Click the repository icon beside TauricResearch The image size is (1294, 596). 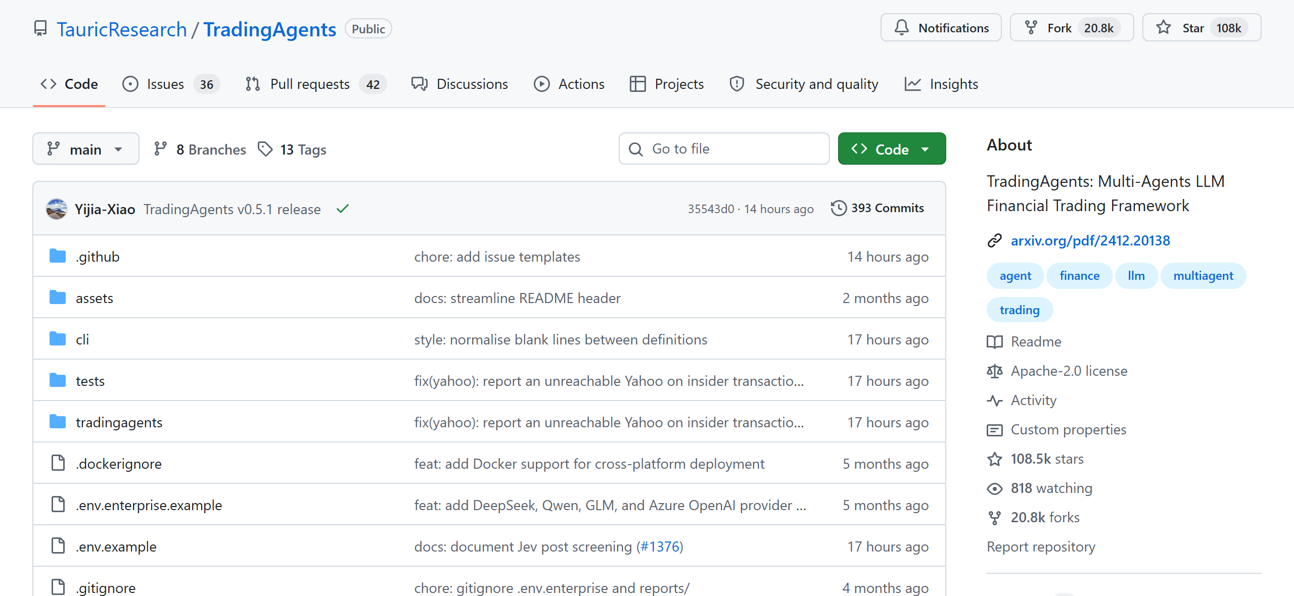tap(40, 29)
